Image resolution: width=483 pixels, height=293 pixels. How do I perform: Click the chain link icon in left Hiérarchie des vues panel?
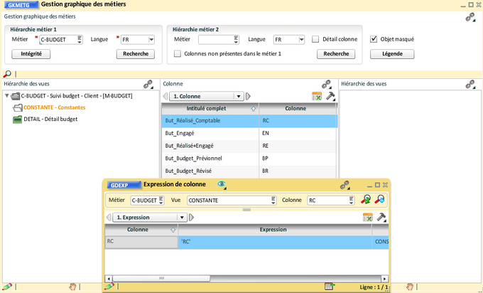pos(148,84)
